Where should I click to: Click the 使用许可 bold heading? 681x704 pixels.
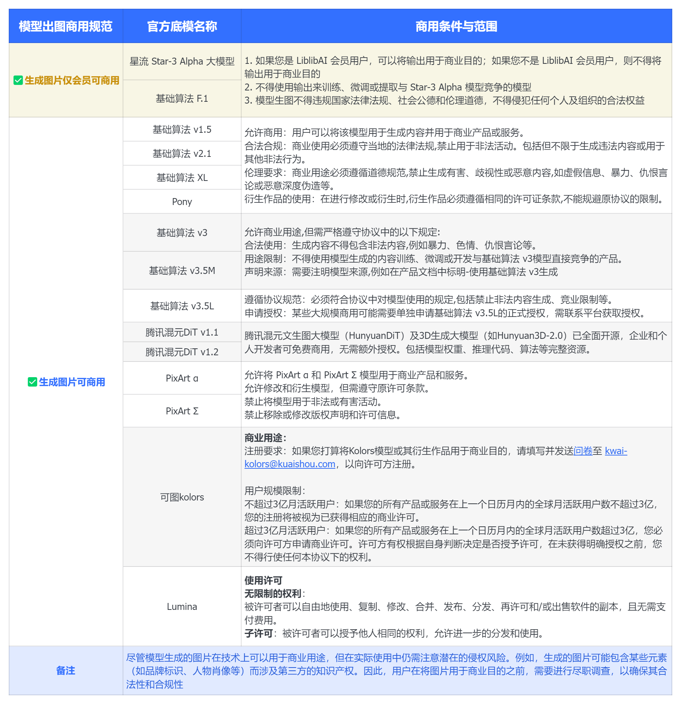pos(263,580)
